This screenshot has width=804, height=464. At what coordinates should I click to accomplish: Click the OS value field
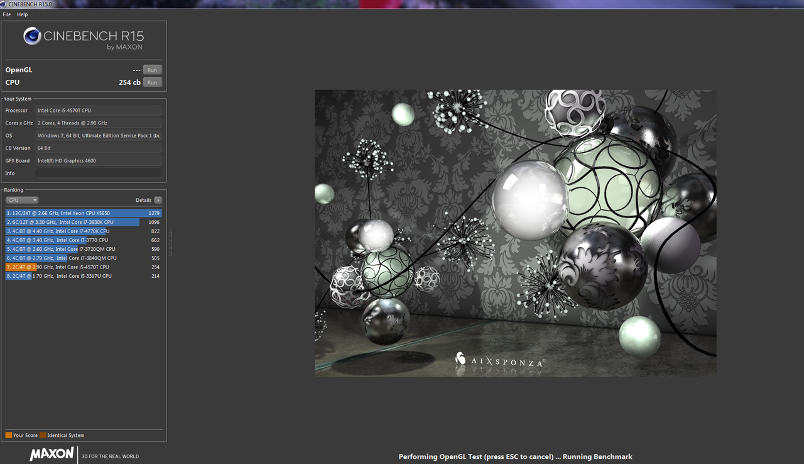pos(99,135)
